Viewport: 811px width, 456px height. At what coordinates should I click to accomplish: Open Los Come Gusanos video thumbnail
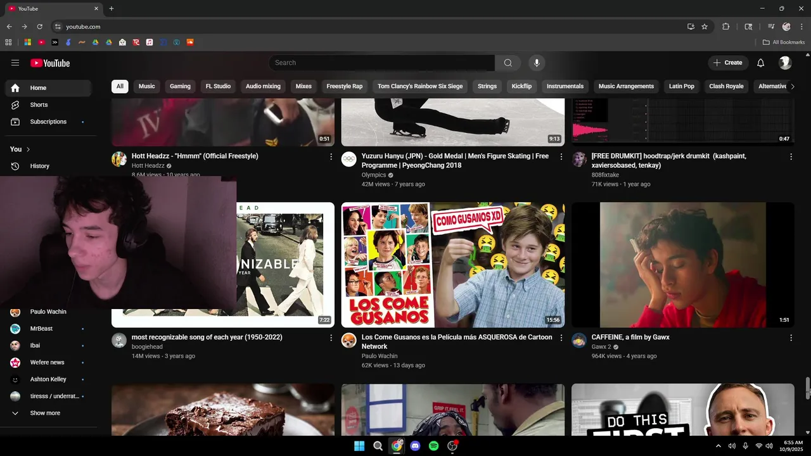(453, 265)
